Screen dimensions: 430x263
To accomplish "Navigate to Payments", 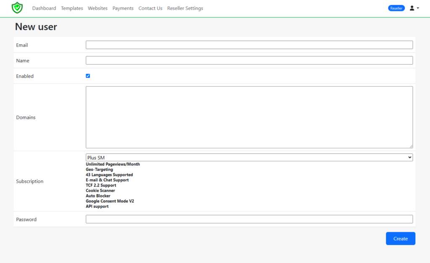I will coord(123,8).
